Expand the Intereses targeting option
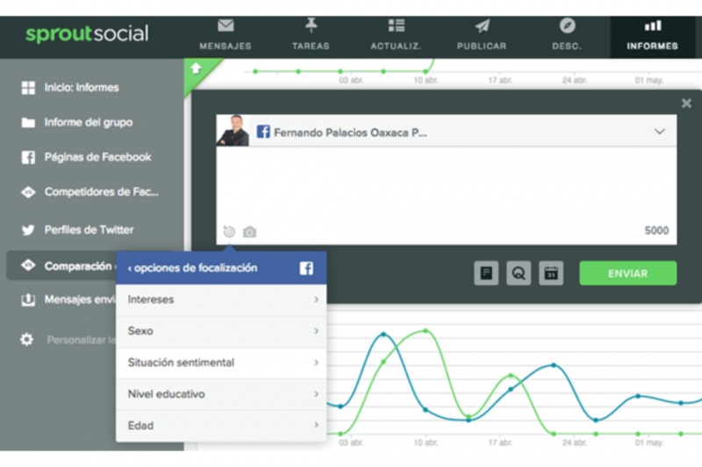The width and height of the screenshot is (702, 467). coord(221,300)
